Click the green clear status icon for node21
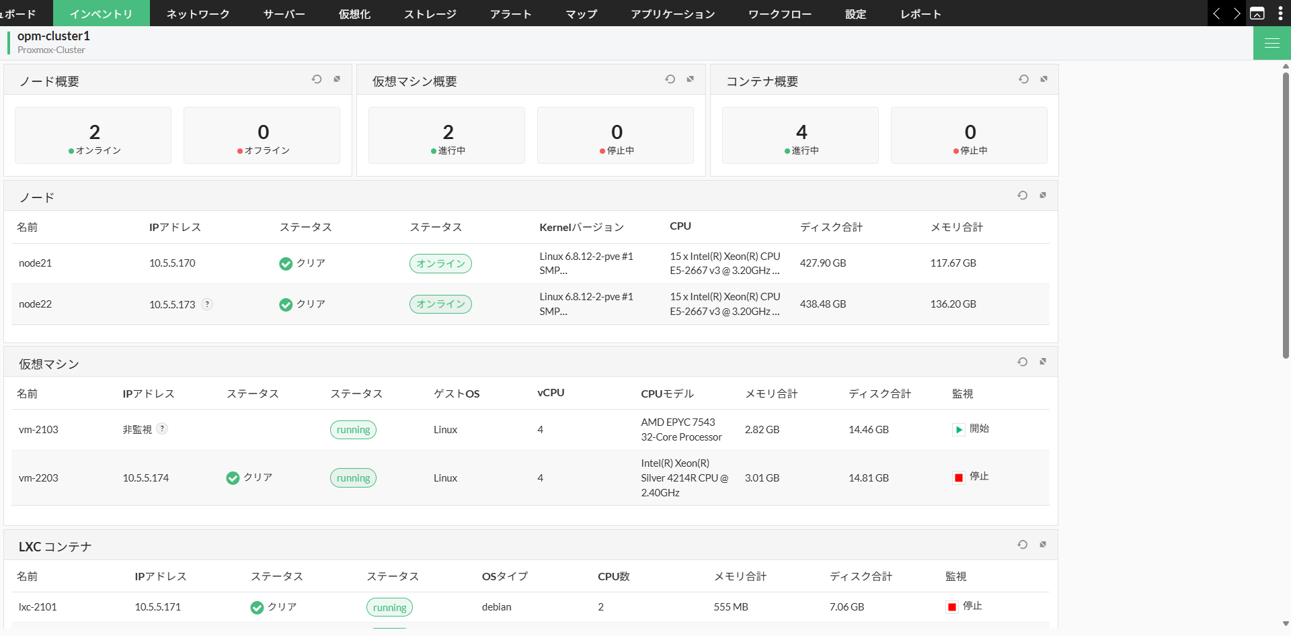Image resolution: width=1291 pixels, height=636 pixels. (x=286, y=264)
